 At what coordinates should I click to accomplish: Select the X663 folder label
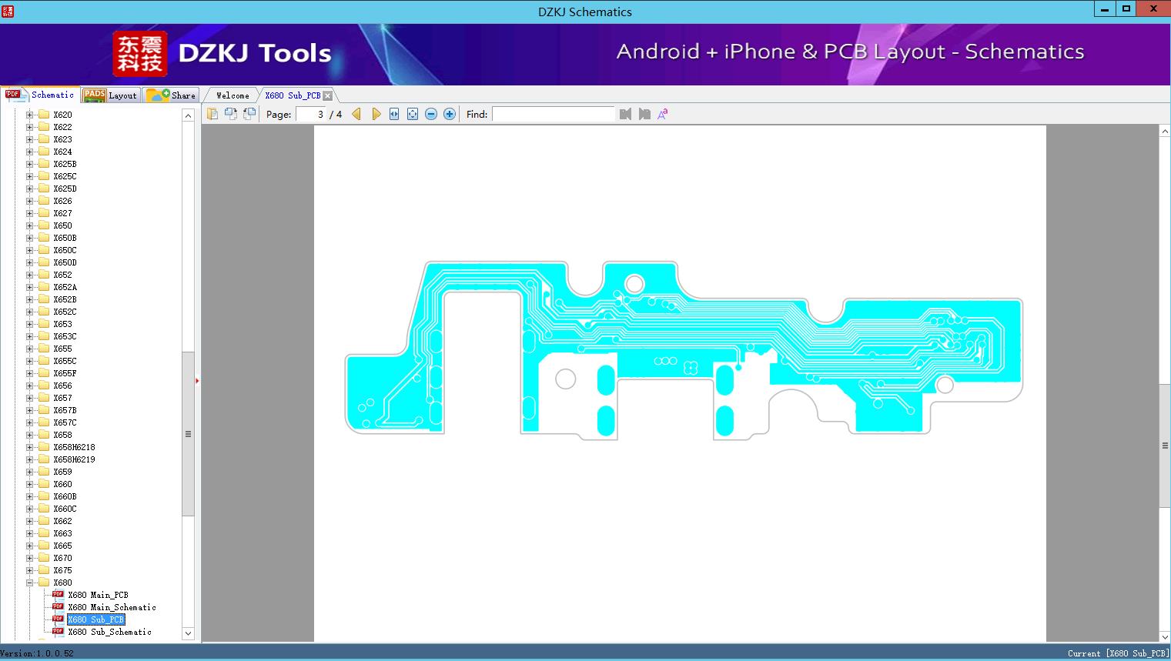click(62, 533)
